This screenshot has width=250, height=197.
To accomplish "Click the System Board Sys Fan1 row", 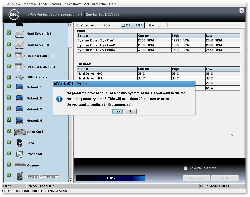I will [159, 40].
